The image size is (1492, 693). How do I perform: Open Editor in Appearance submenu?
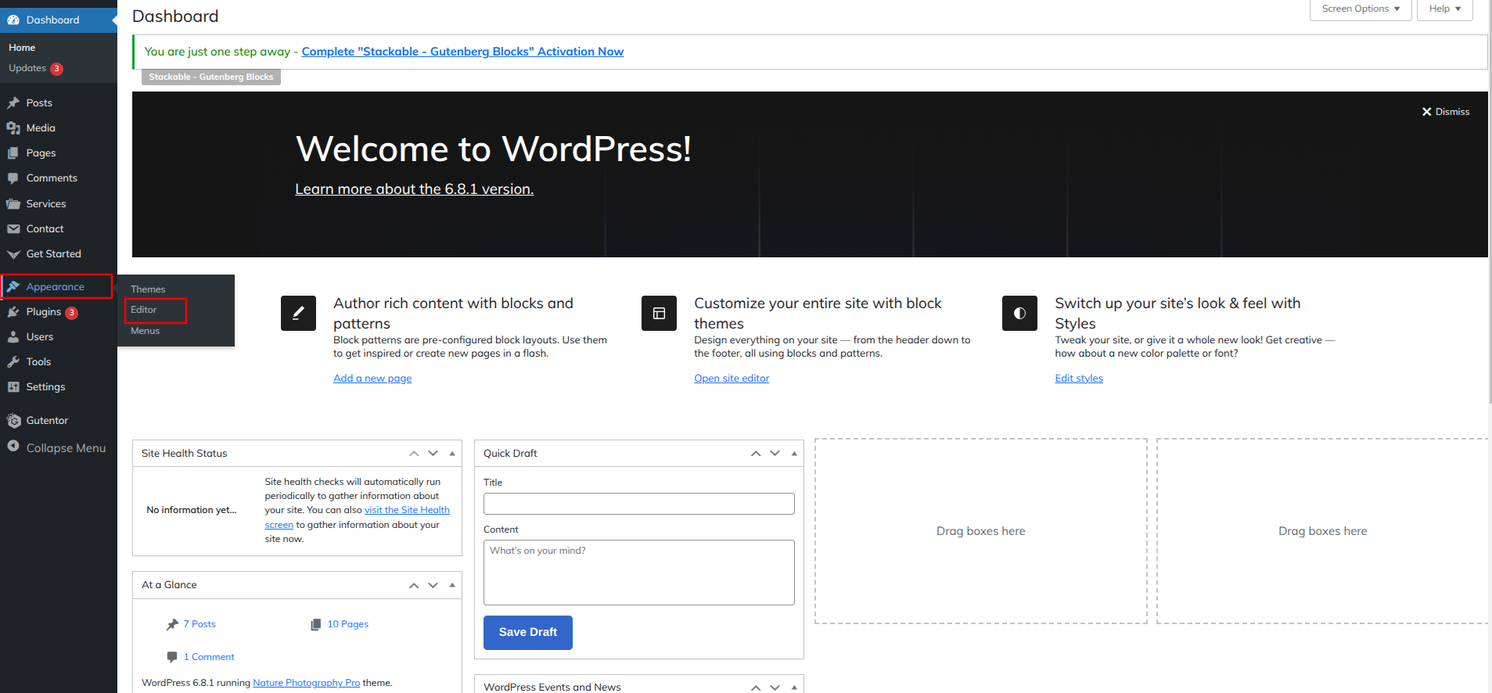(144, 310)
